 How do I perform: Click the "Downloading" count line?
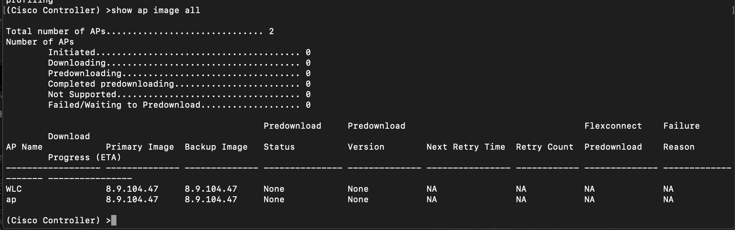point(179,63)
